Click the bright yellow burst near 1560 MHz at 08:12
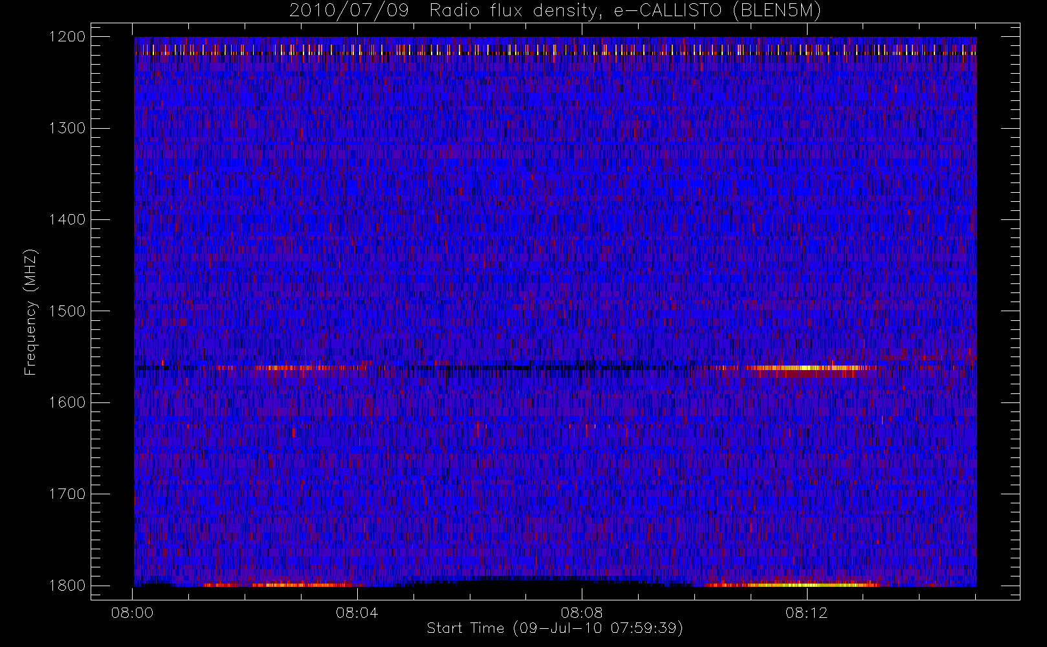This screenshot has width=1047, height=647. click(806, 368)
